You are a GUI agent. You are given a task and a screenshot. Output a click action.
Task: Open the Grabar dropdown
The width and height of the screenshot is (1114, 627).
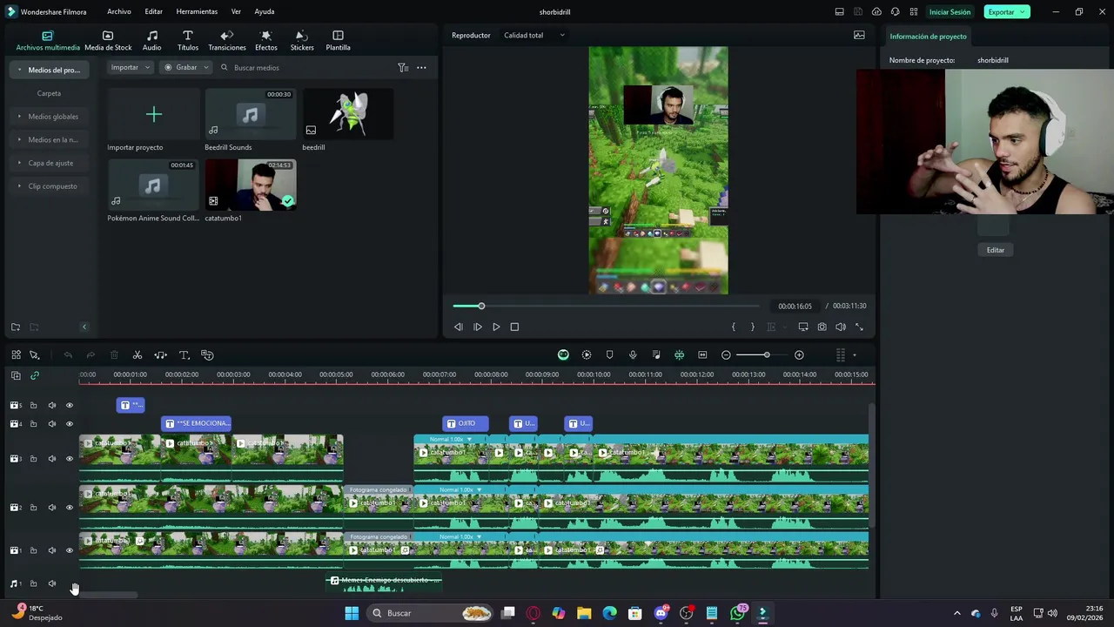tap(186, 67)
